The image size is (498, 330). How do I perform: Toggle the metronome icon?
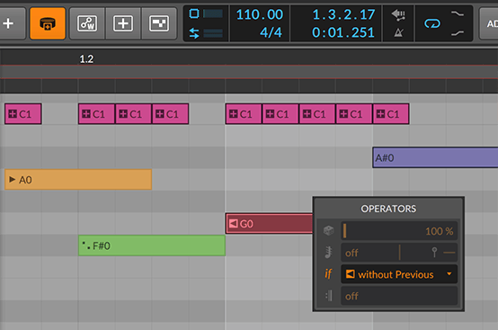click(x=398, y=32)
